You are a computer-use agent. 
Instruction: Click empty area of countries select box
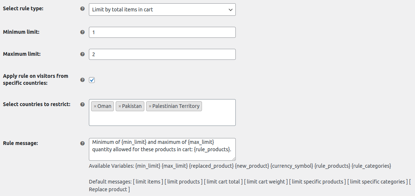point(162,118)
